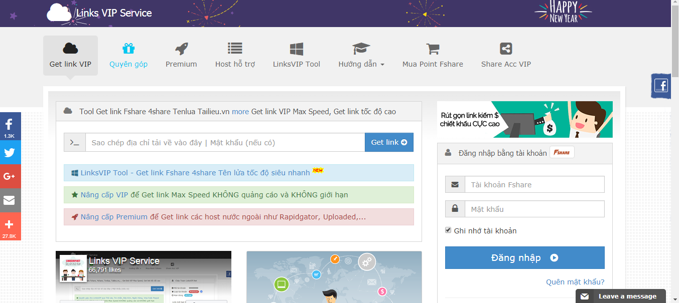Click the terminal prompt icon beside input
The height and width of the screenshot is (303, 679).
pos(75,142)
